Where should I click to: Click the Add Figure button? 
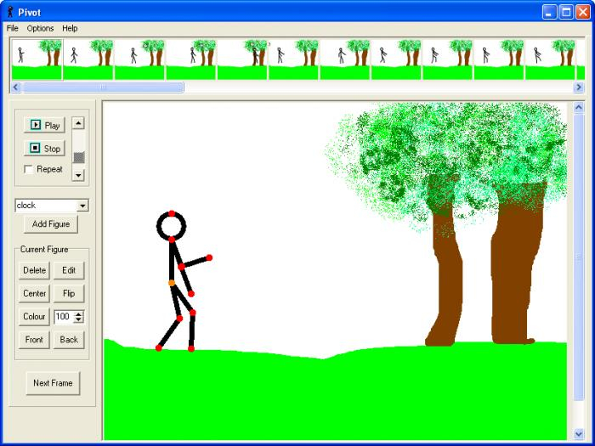(x=51, y=224)
